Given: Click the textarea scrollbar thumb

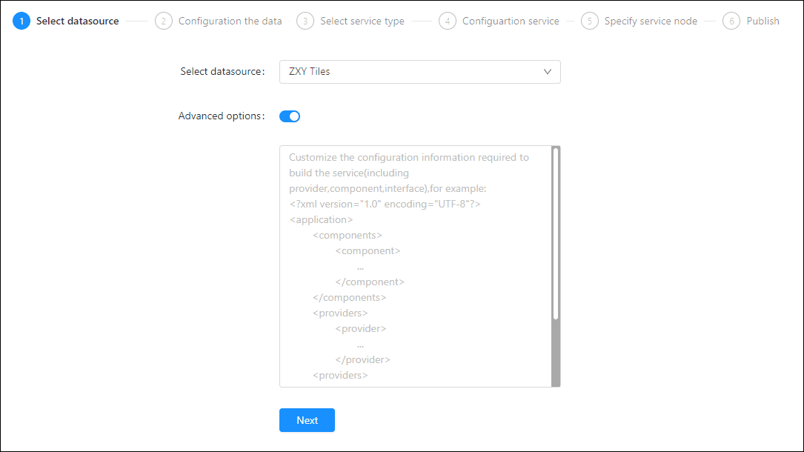Looking at the screenshot, I should click(x=556, y=233).
